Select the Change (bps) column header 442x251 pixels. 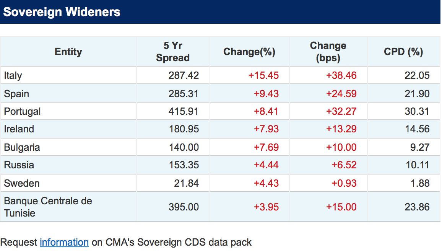(x=328, y=52)
